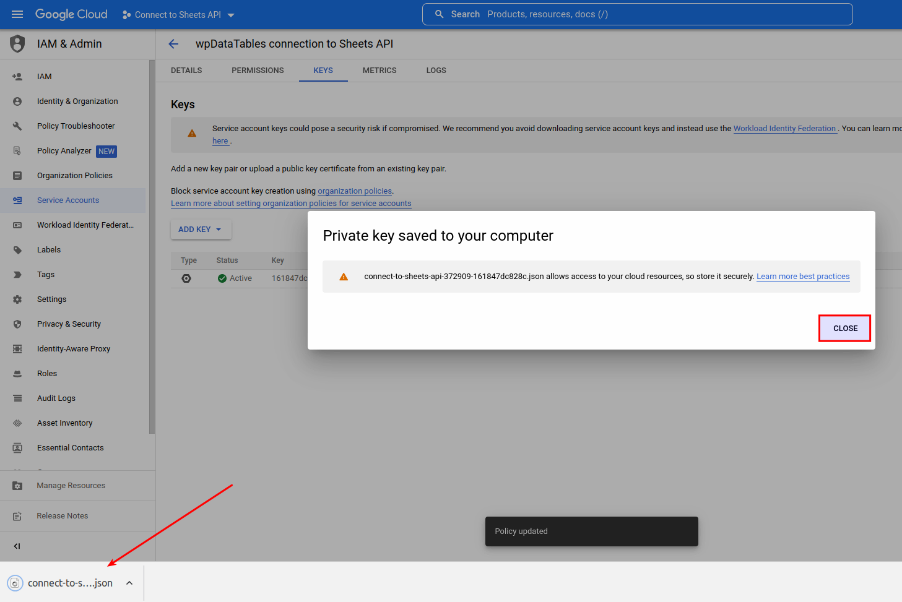Select the IAM sidebar icon

point(17,76)
